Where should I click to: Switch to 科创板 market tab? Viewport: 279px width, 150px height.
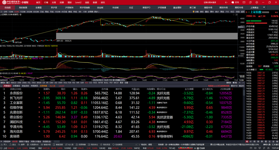pos(116,7)
